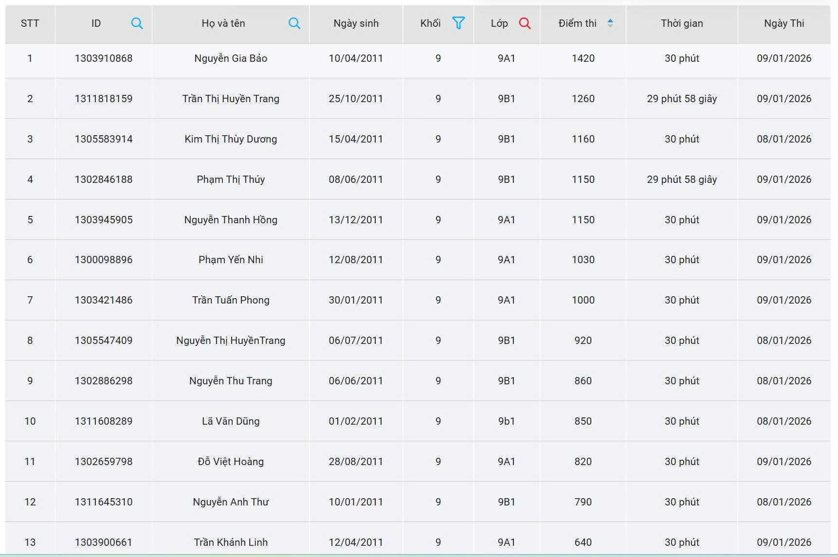Toggle sort arrows on Điểm thi

click(610, 23)
